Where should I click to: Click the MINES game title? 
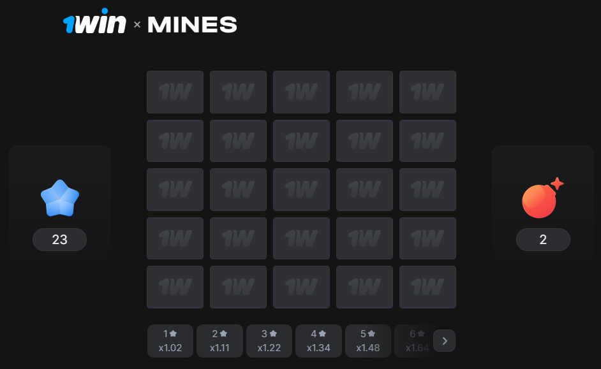coord(192,25)
